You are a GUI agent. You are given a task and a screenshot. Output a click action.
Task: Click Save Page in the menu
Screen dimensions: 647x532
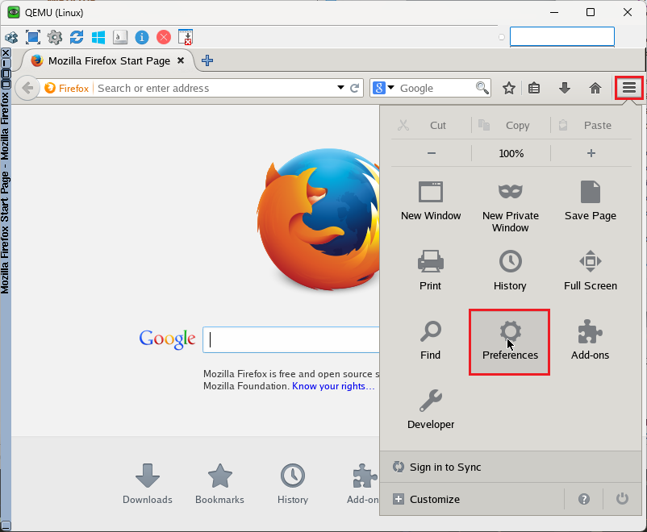point(590,202)
